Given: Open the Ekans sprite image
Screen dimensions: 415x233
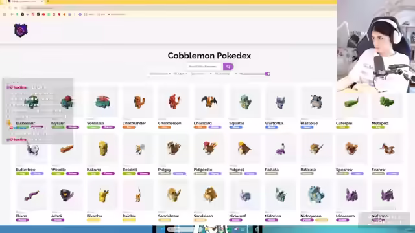Looking at the screenshot, I should 31,195.
